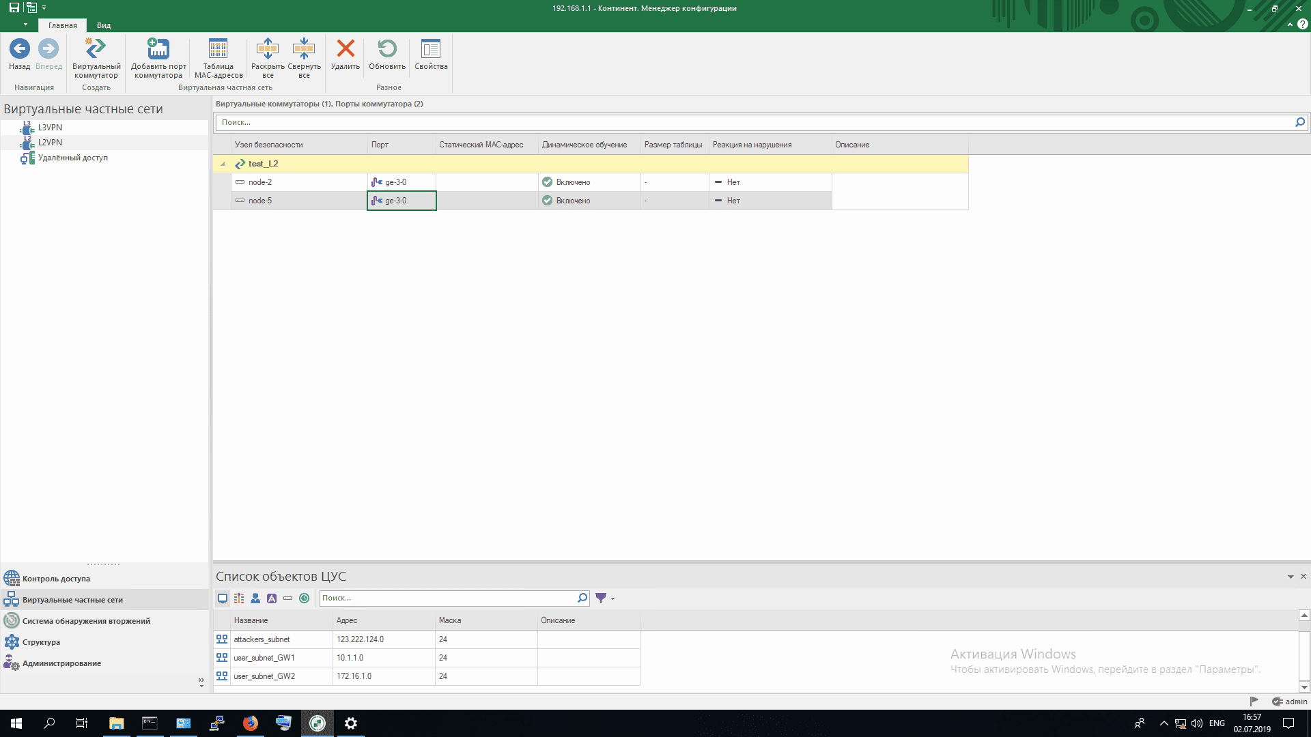Open Контроль доступа section
The height and width of the screenshot is (737, 1311).
pyautogui.click(x=56, y=579)
